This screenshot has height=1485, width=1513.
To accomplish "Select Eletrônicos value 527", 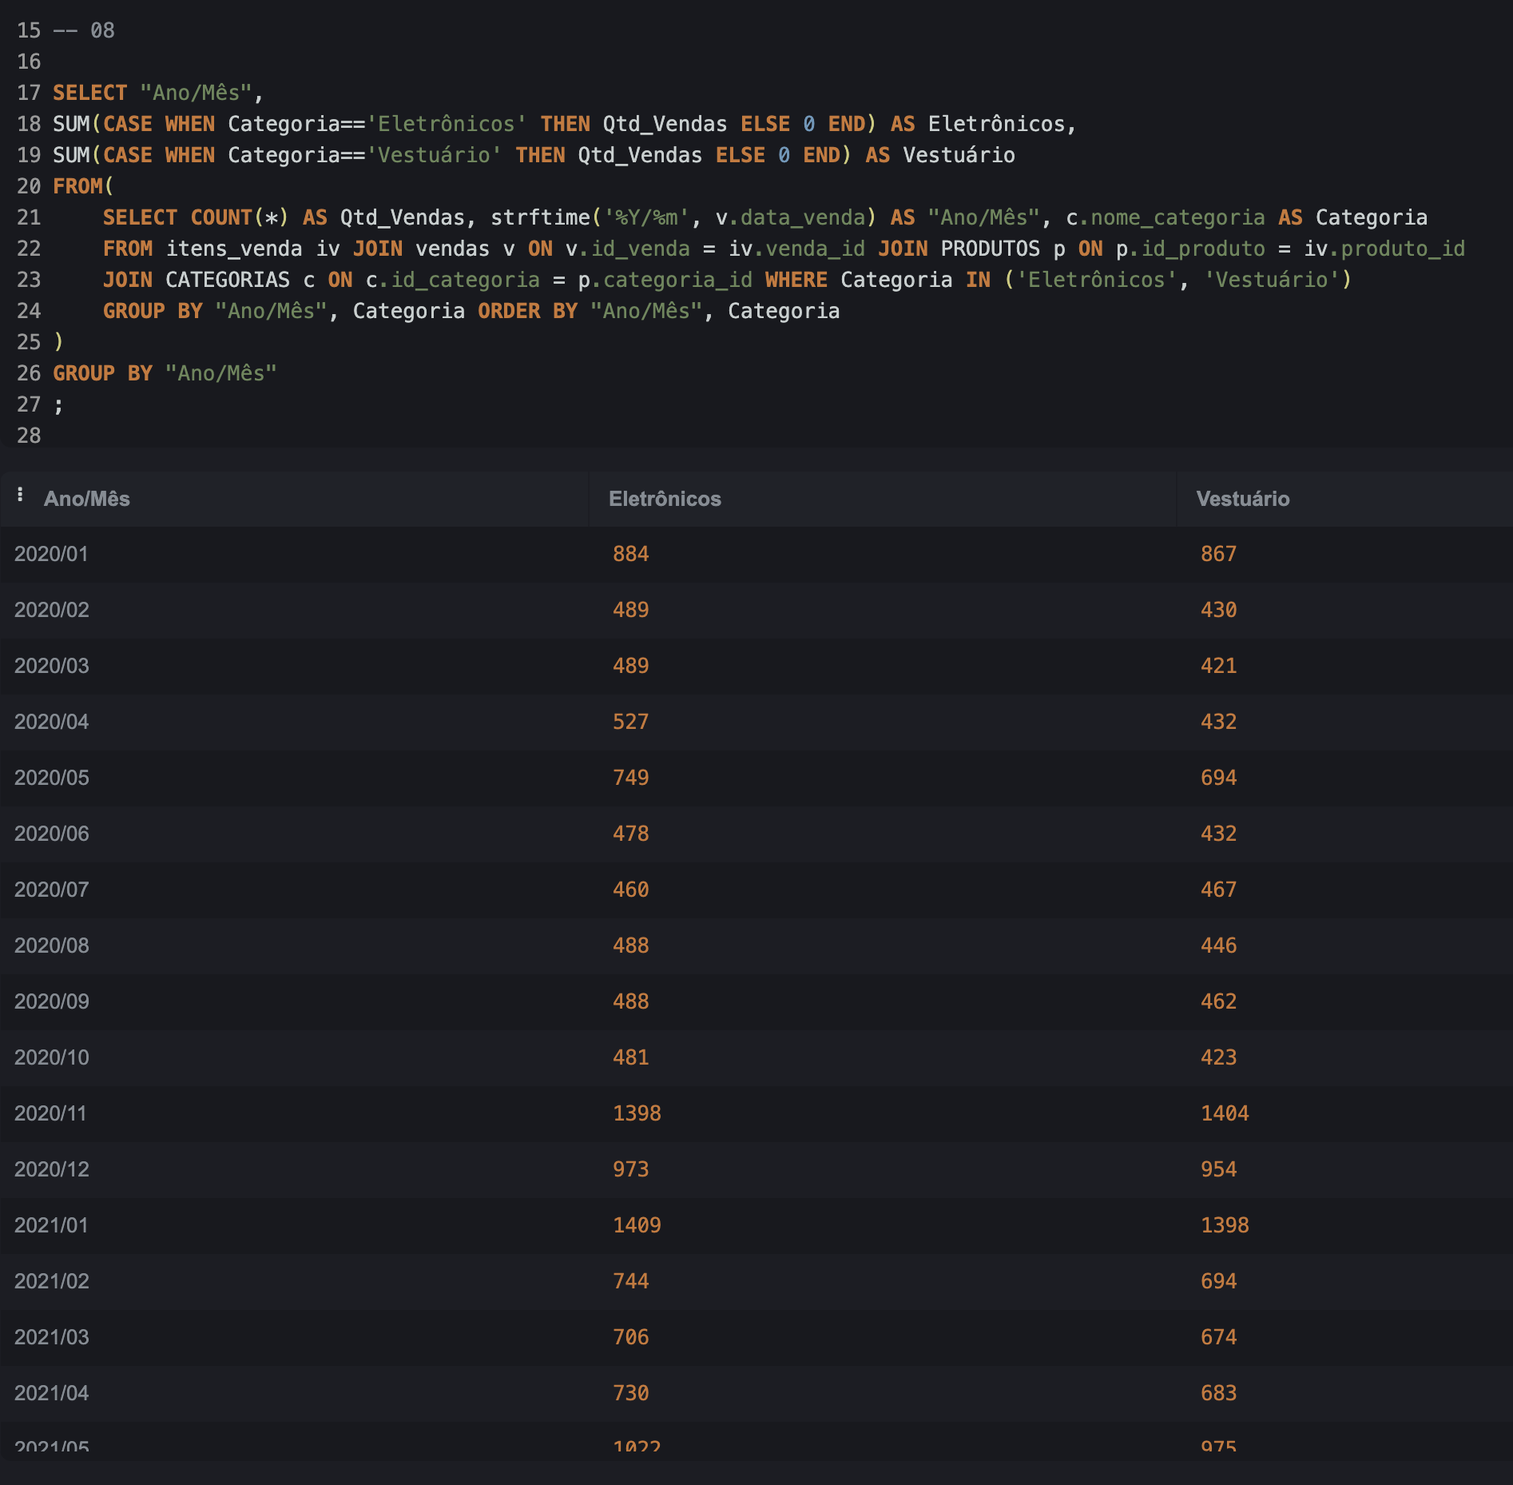I will (630, 722).
